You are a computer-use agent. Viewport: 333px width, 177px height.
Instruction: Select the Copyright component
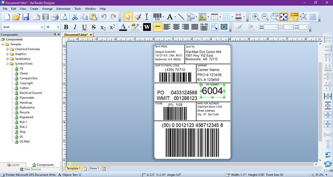click(26, 83)
